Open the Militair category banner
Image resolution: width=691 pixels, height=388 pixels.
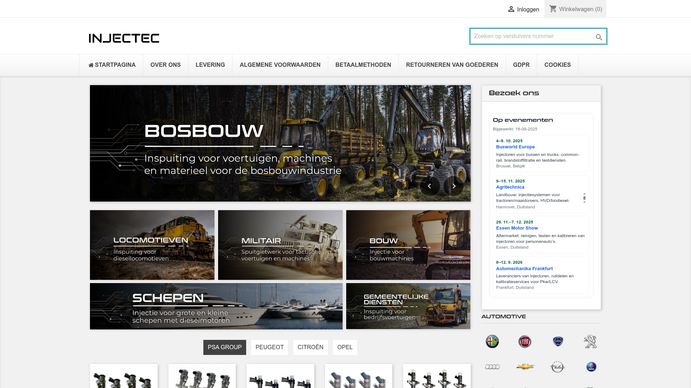click(280, 245)
